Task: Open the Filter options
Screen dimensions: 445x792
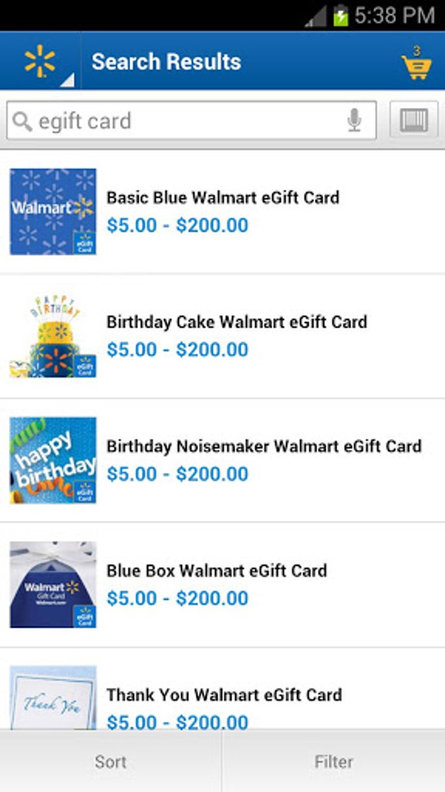Action: tap(334, 762)
